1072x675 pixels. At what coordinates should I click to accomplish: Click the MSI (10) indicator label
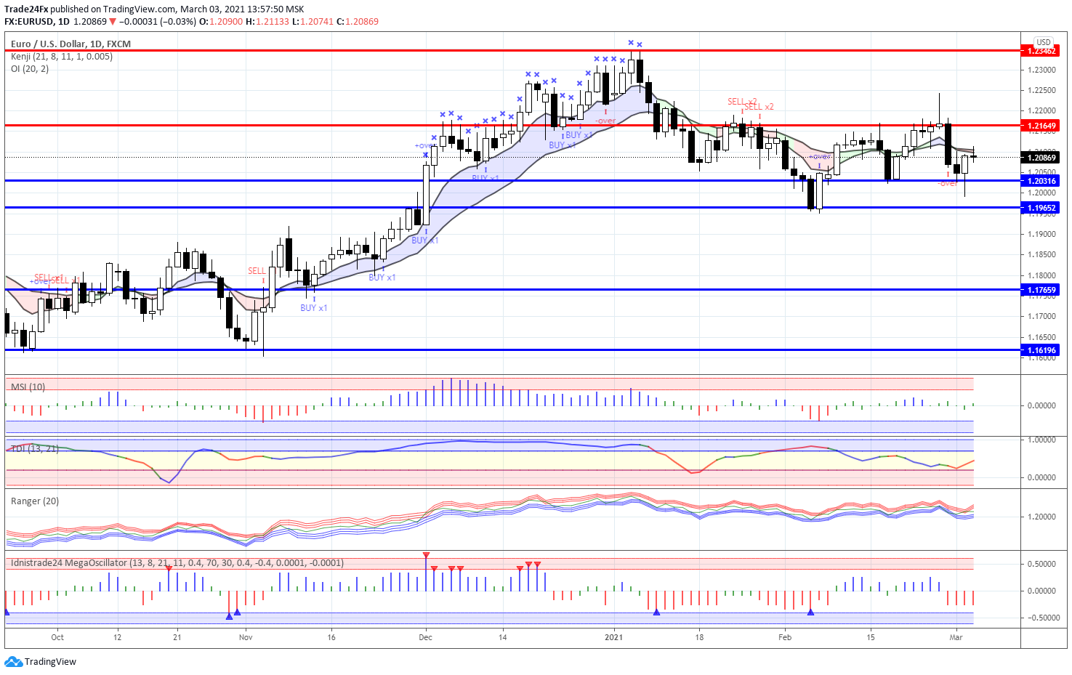(x=28, y=387)
